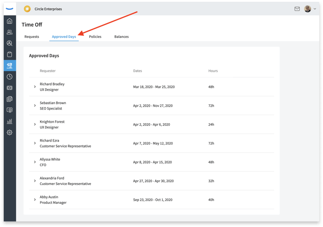Expand Knighton Forest's row
The width and height of the screenshot is (323, 227).
(x=35, y=124)
